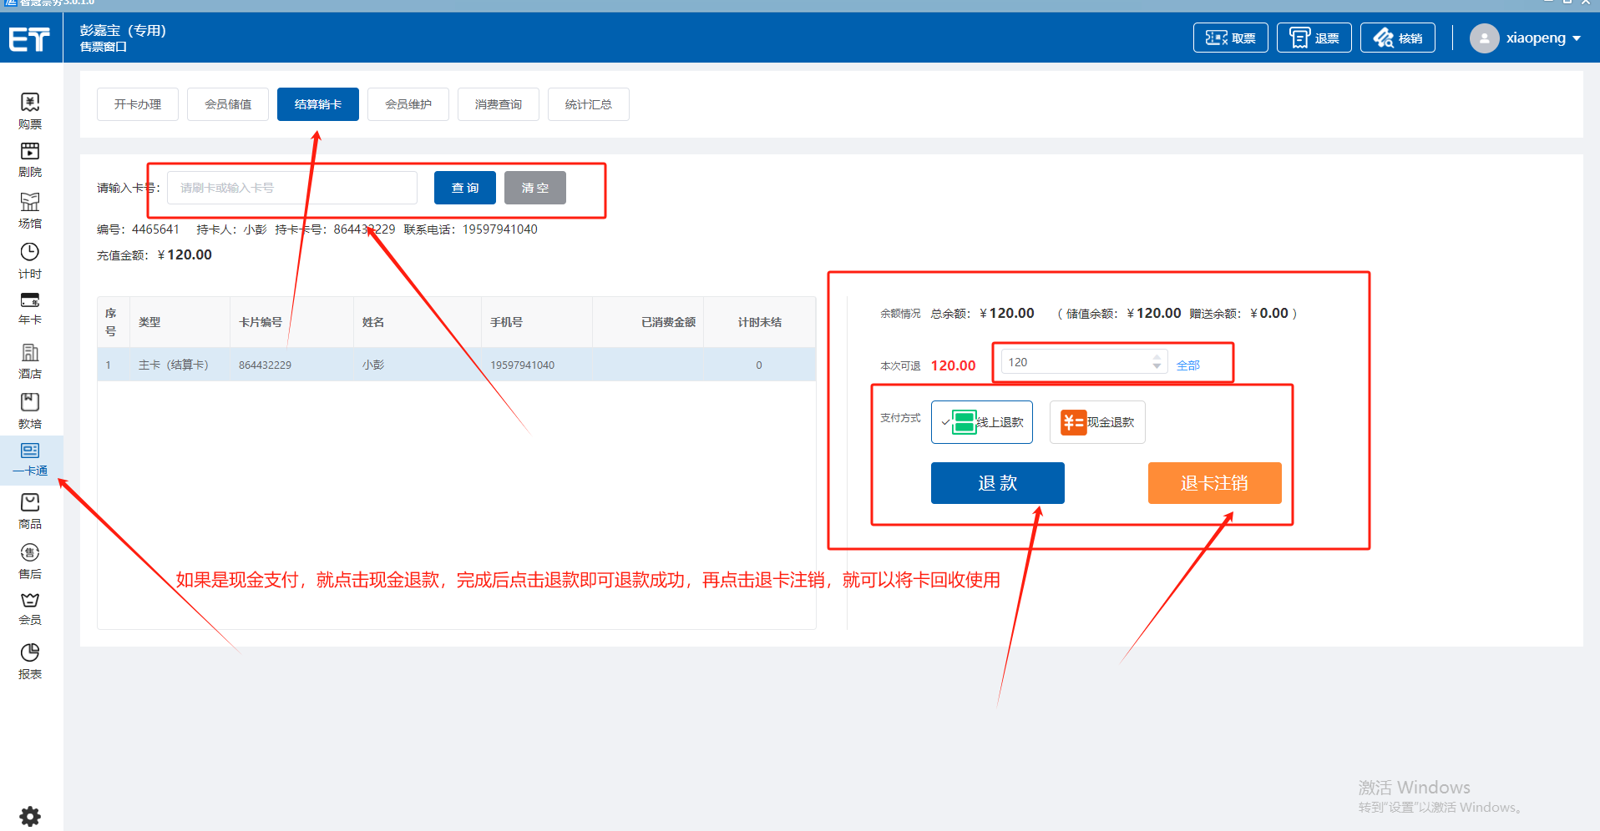This screenshot has width=1600, height=831.
Task: Switch to the 消费查询 tab
Action: [499, 104]
